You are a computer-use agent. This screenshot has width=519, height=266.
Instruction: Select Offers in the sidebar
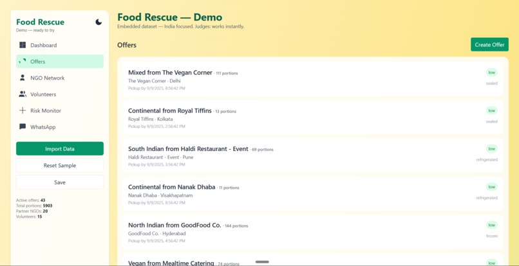point(60,62)
